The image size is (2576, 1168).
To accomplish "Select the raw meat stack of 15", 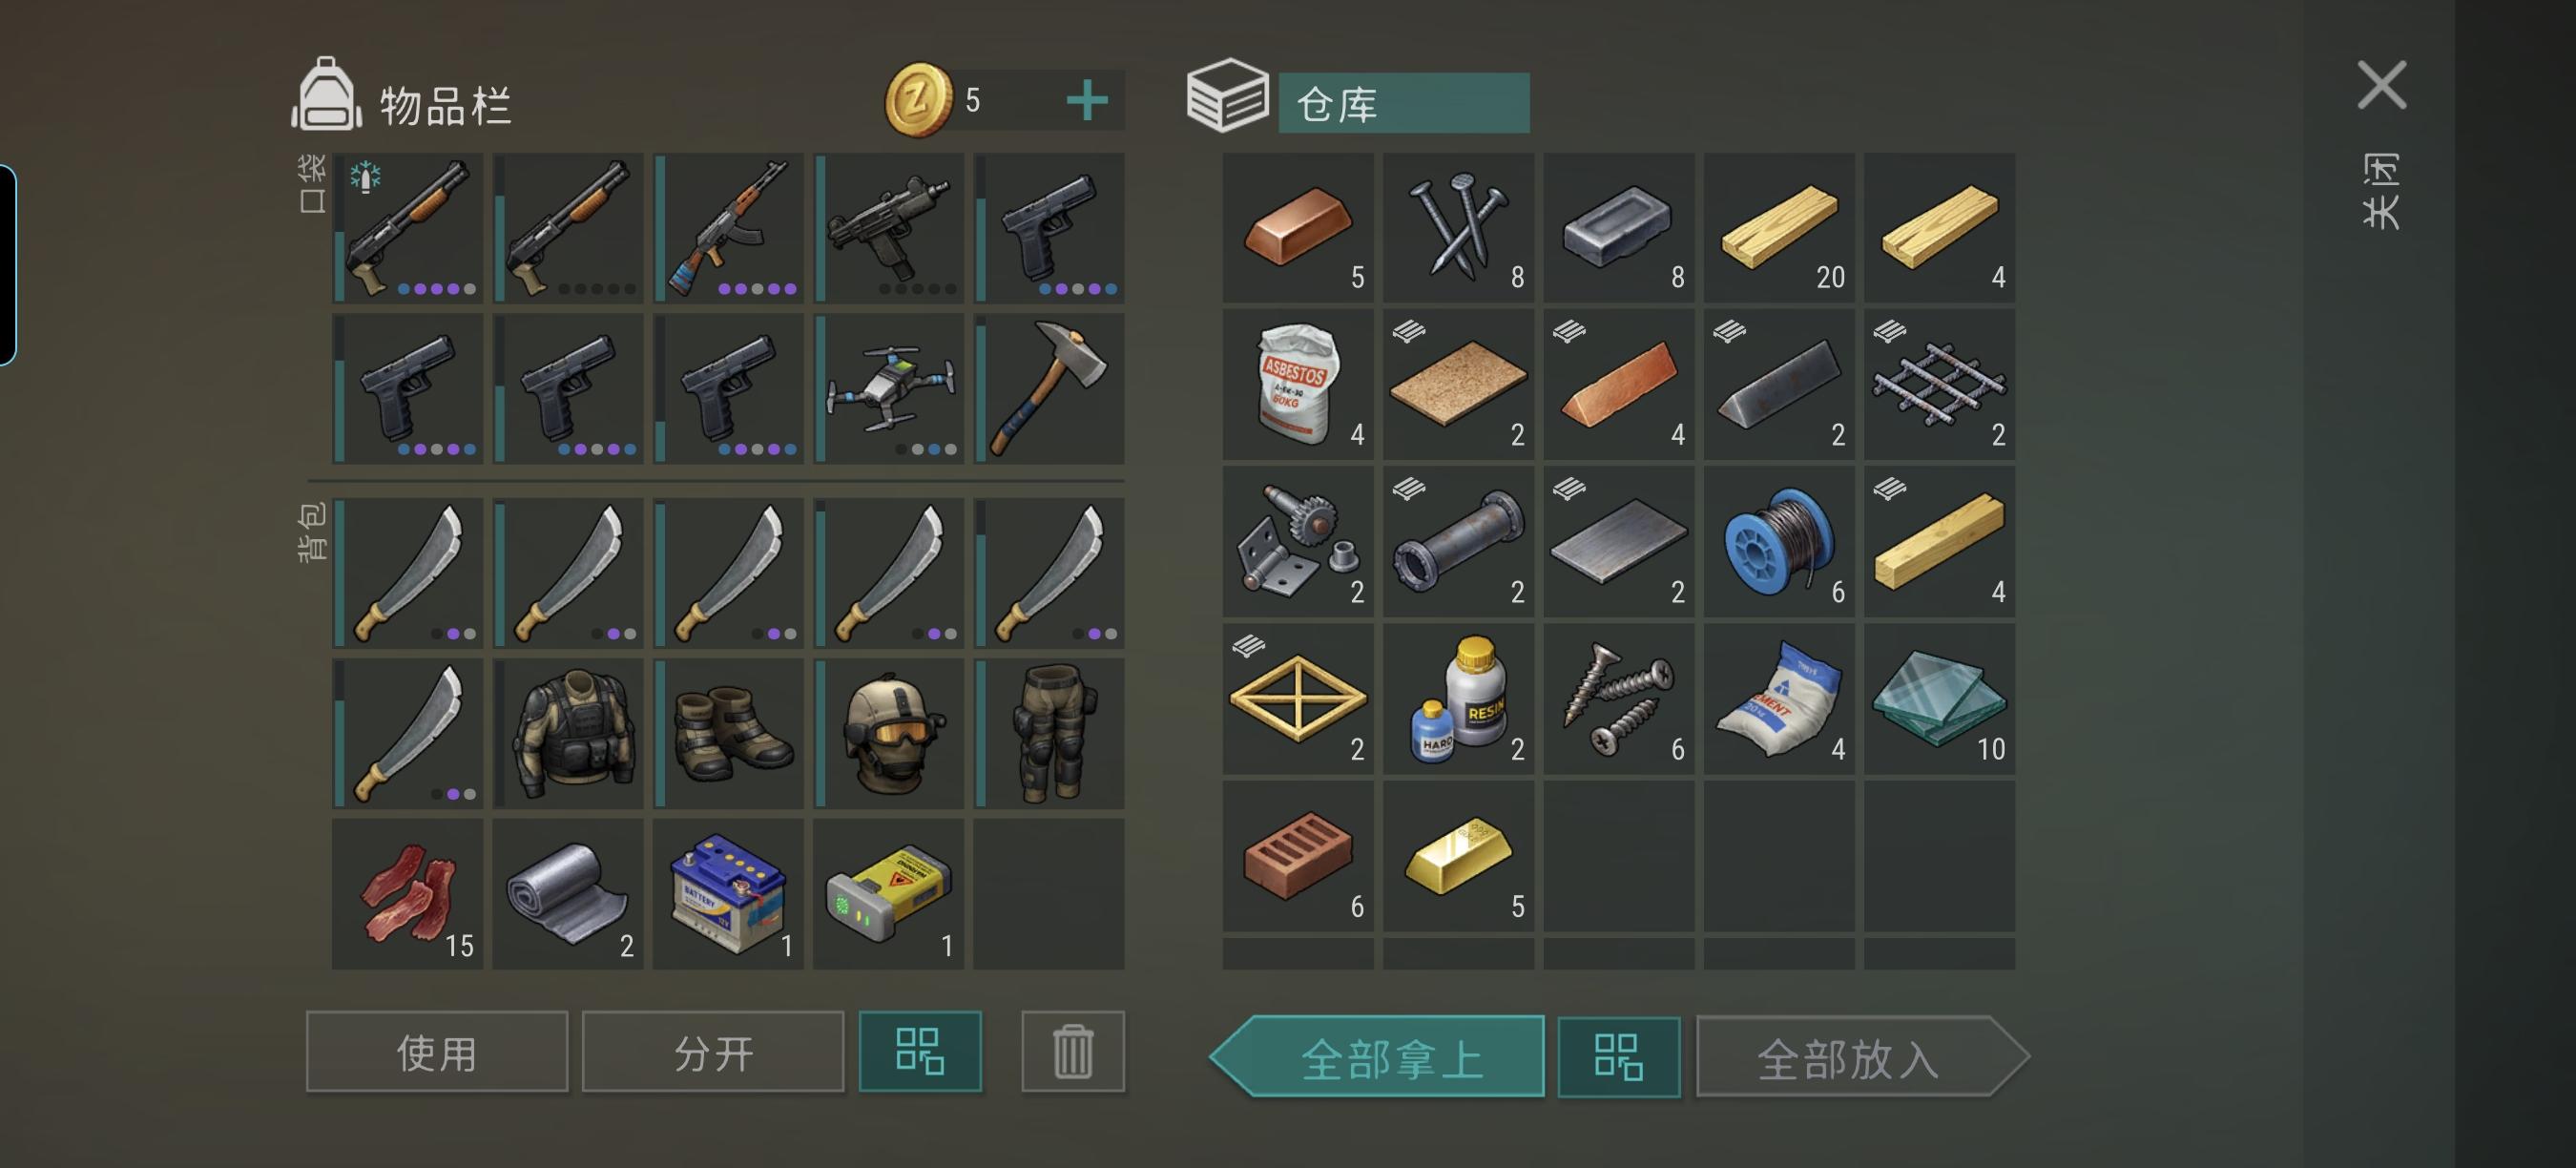I will 408,893.
